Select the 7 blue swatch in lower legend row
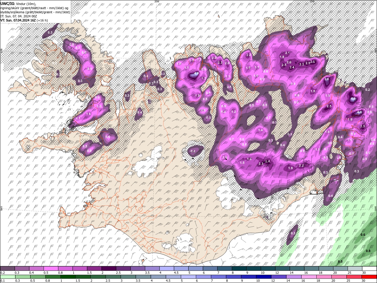 click(x=219, y=277)
